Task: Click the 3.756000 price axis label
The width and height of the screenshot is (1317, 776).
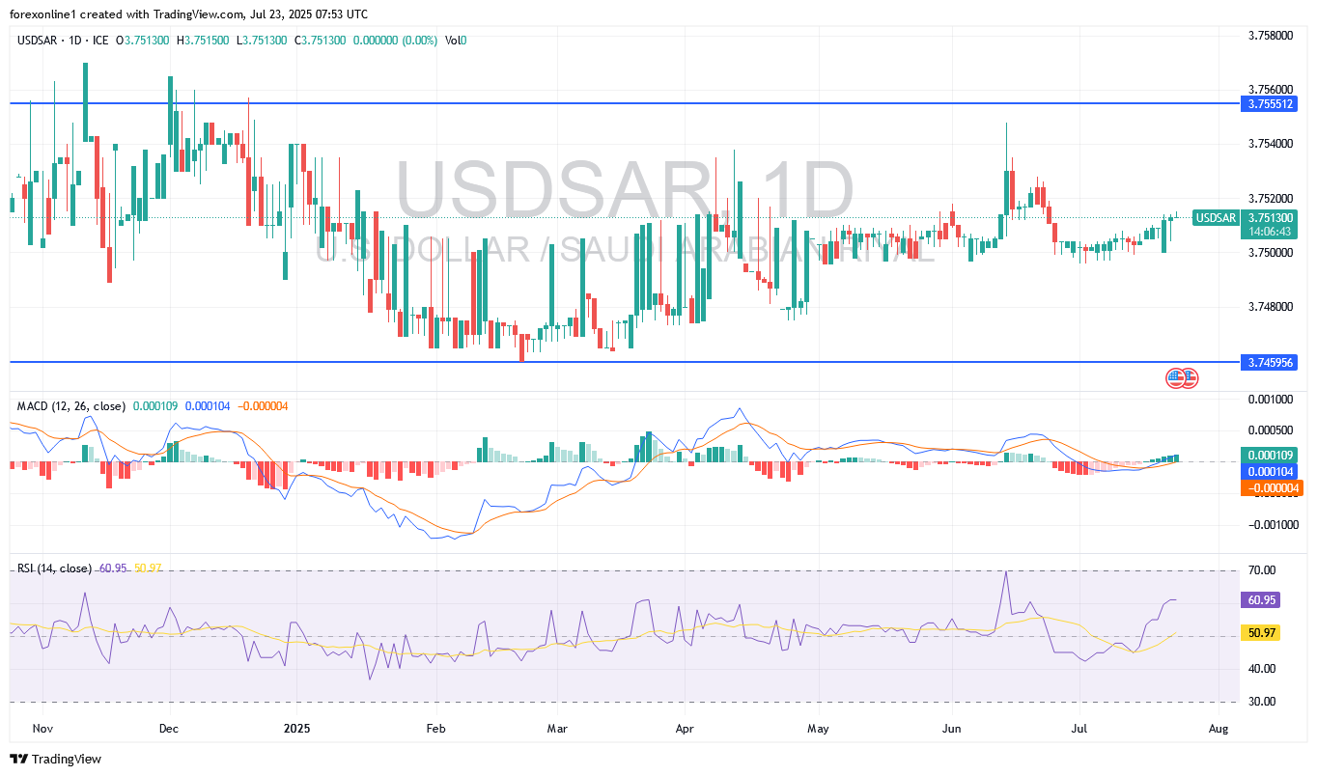Action: [1270, 89]
